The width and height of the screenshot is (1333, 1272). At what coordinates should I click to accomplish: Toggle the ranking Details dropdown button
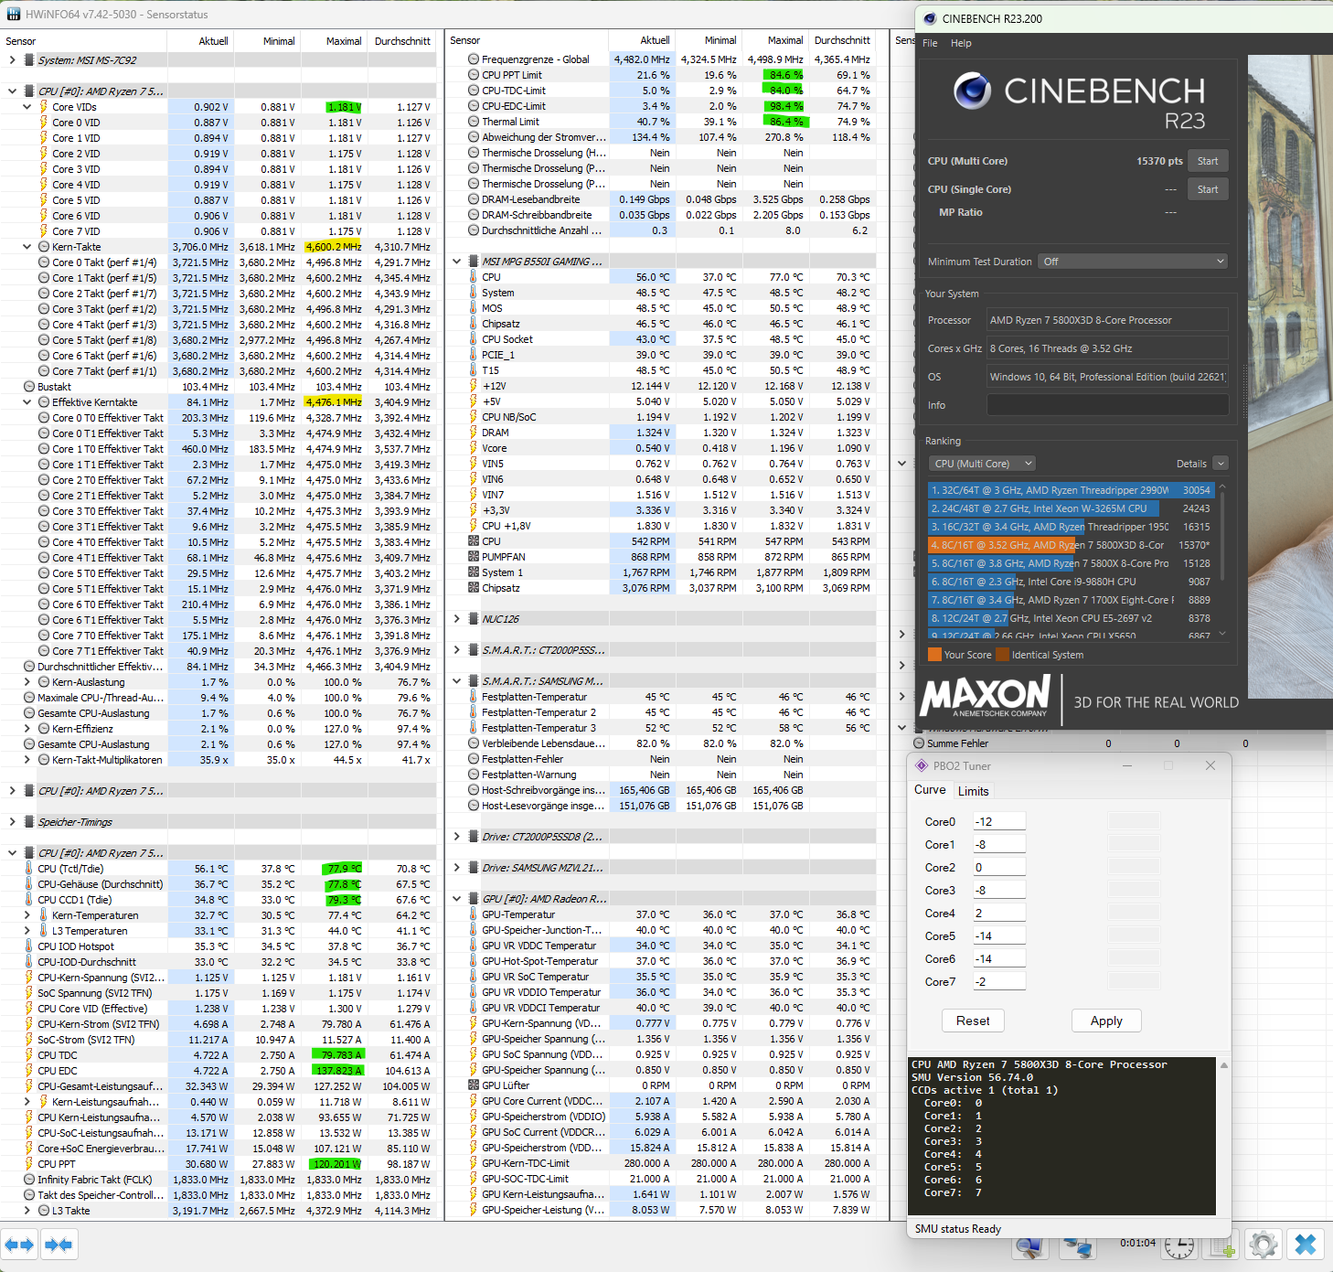pos(1221,464)
